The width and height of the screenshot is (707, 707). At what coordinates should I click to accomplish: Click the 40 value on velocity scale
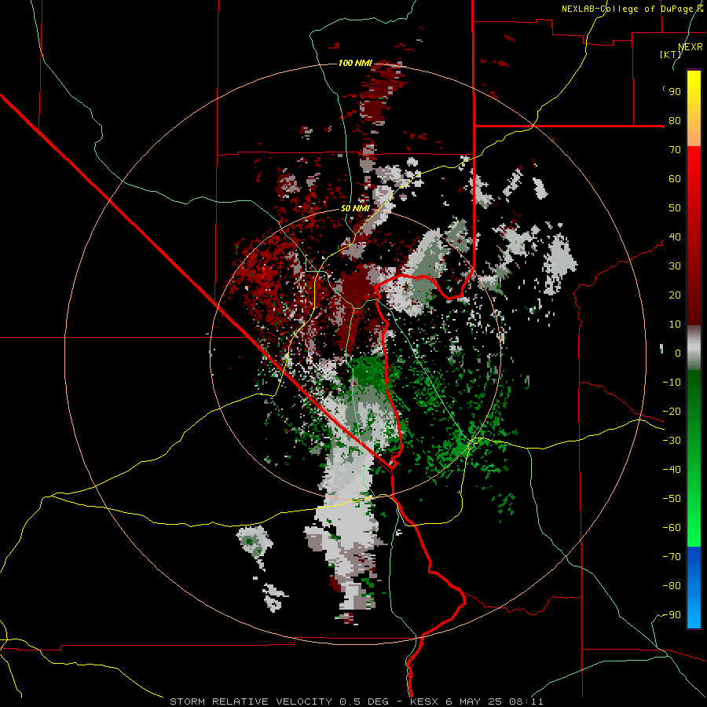pyautogui.click(x=675, y=237)
